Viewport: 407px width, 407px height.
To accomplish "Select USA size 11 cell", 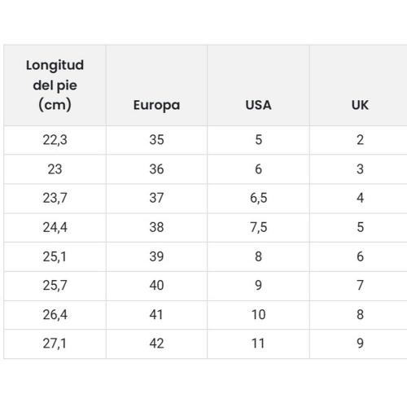I will click(258, 344).
